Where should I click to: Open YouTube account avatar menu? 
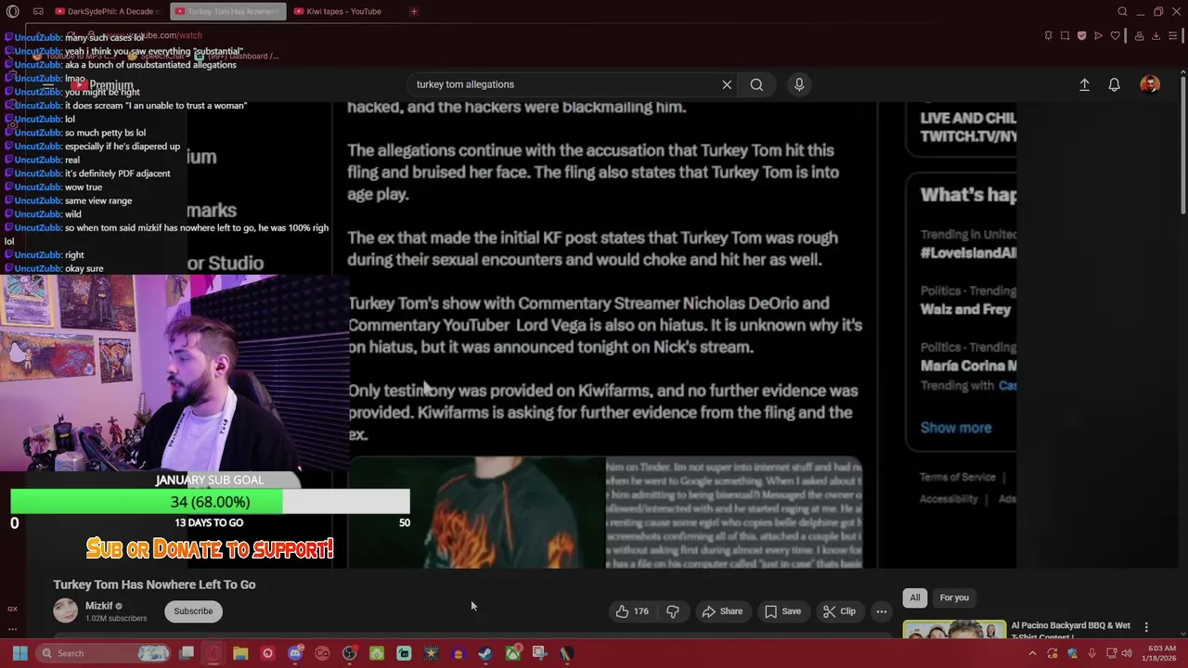point(1150,84)
